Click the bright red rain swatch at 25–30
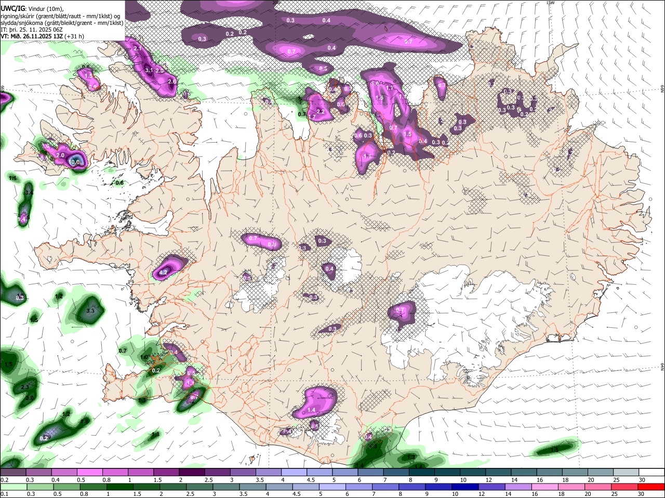This screenshot has height=498, width=665. point(651,487)
